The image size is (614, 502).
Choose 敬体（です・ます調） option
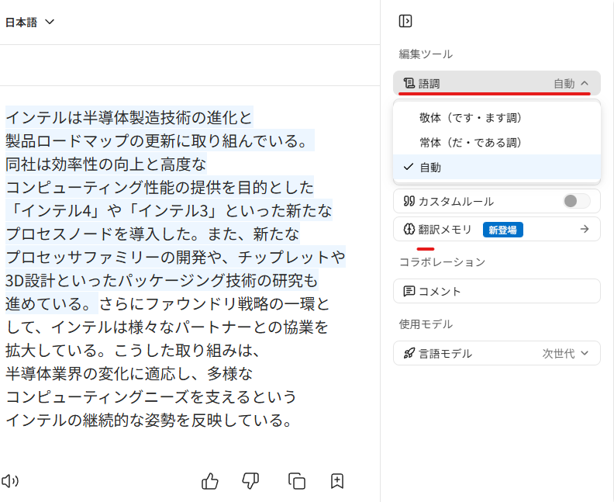(x=471, y=117)
